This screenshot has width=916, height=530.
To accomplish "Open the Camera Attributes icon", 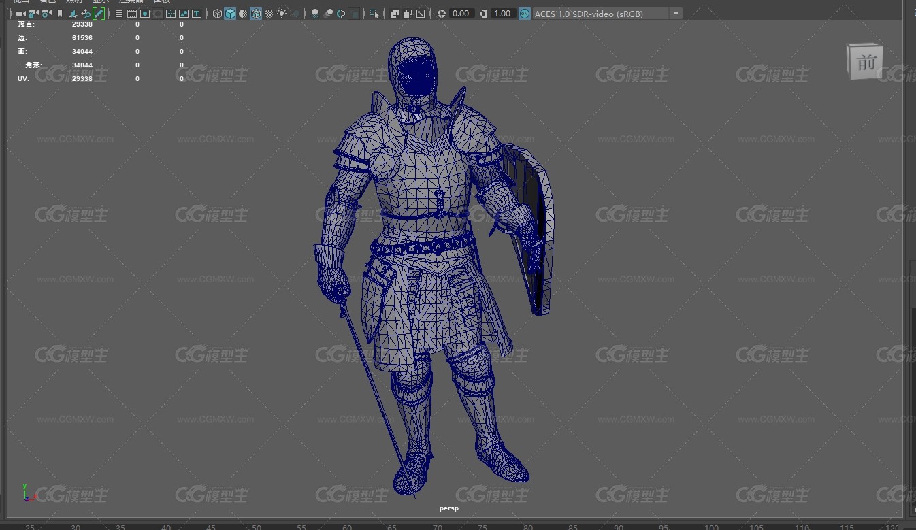I will click(x=46, y=14).
